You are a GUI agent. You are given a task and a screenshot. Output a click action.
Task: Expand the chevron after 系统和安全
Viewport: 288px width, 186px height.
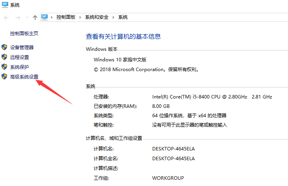click(x=113, y=18)
